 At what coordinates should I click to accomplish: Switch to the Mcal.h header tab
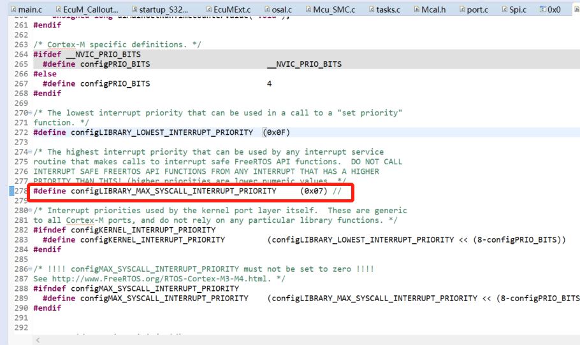tap(430, 10)
